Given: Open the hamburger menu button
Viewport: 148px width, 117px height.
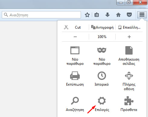Looking at the screenshot, I should coord(142,15).
